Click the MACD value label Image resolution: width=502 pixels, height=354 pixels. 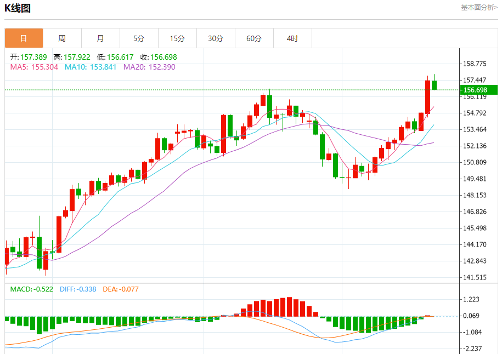(x=32, y=289)
